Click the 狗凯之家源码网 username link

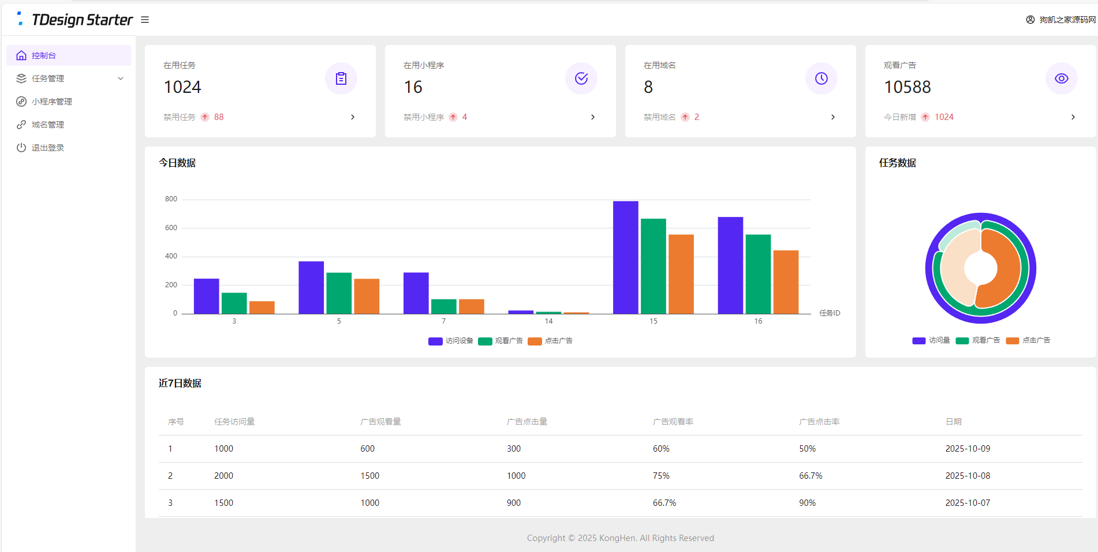1067,20
